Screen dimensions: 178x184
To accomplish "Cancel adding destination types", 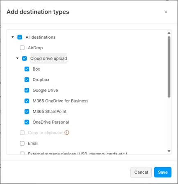I will [141, 172].
